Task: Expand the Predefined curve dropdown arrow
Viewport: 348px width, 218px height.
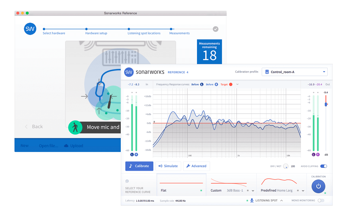Action: 303,191
